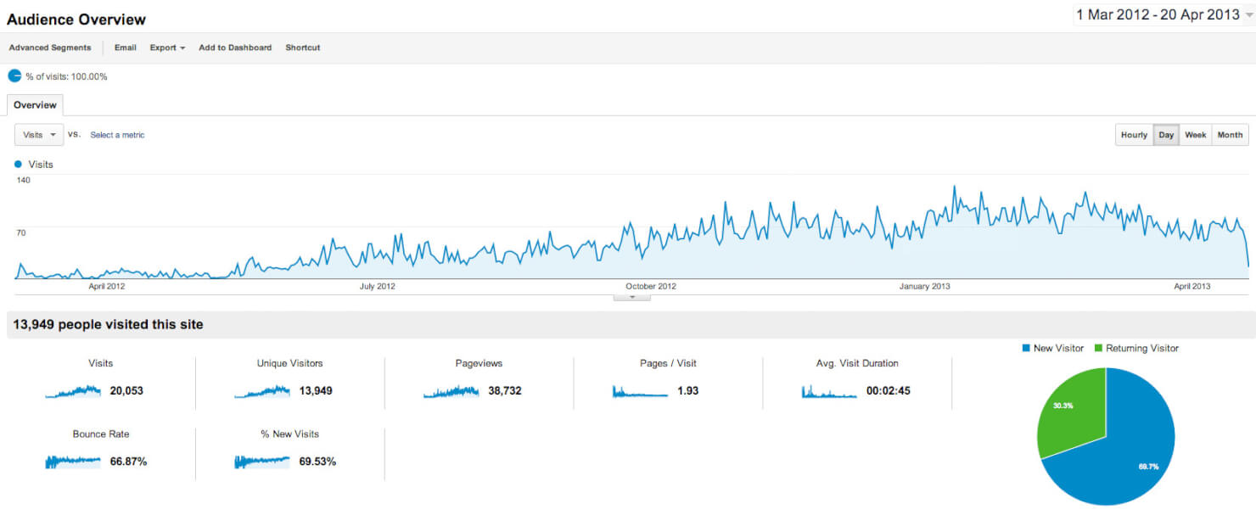1256x515 pixels.
Task: Click the Unique Visitors sparkline chart
Action: [262, 391]
